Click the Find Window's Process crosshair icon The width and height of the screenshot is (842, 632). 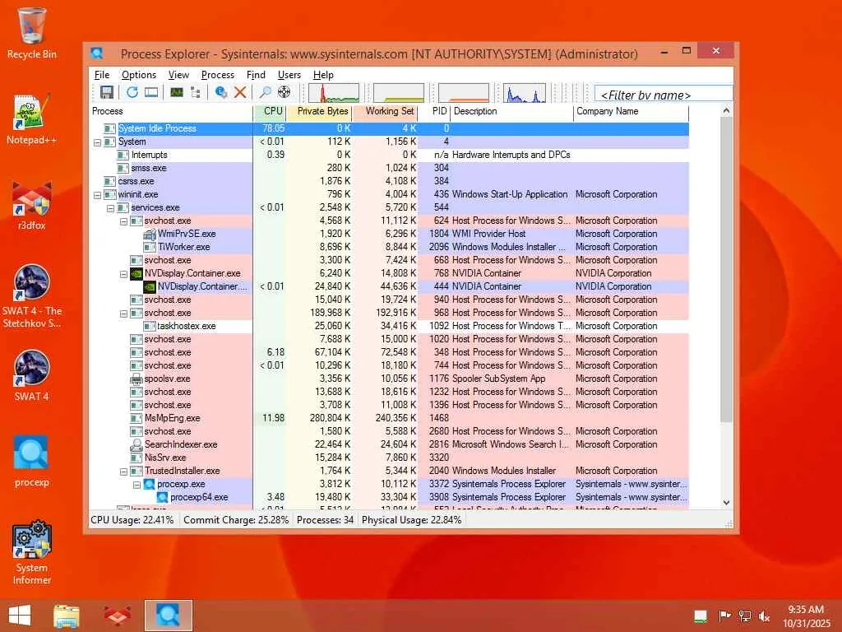click(x=284, y=92)
